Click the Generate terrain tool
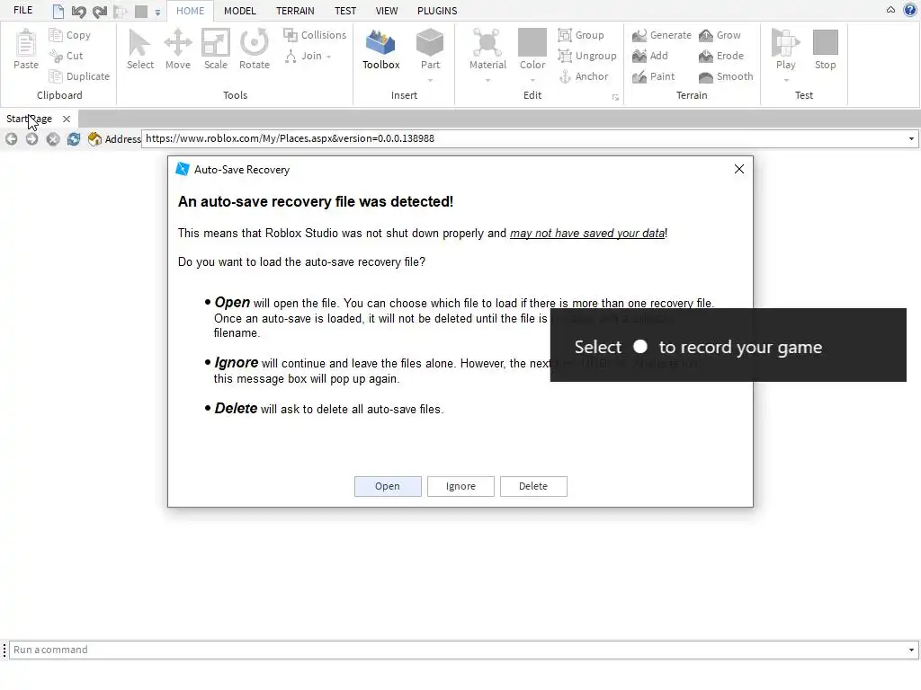The width and height of the screenshot is (921, 690). pos(661,35)
